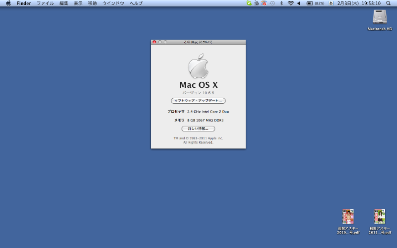The height and width of the screenshot is (248, 397).
Task: Open Spotlight search
Action: [x=389, y=3]
